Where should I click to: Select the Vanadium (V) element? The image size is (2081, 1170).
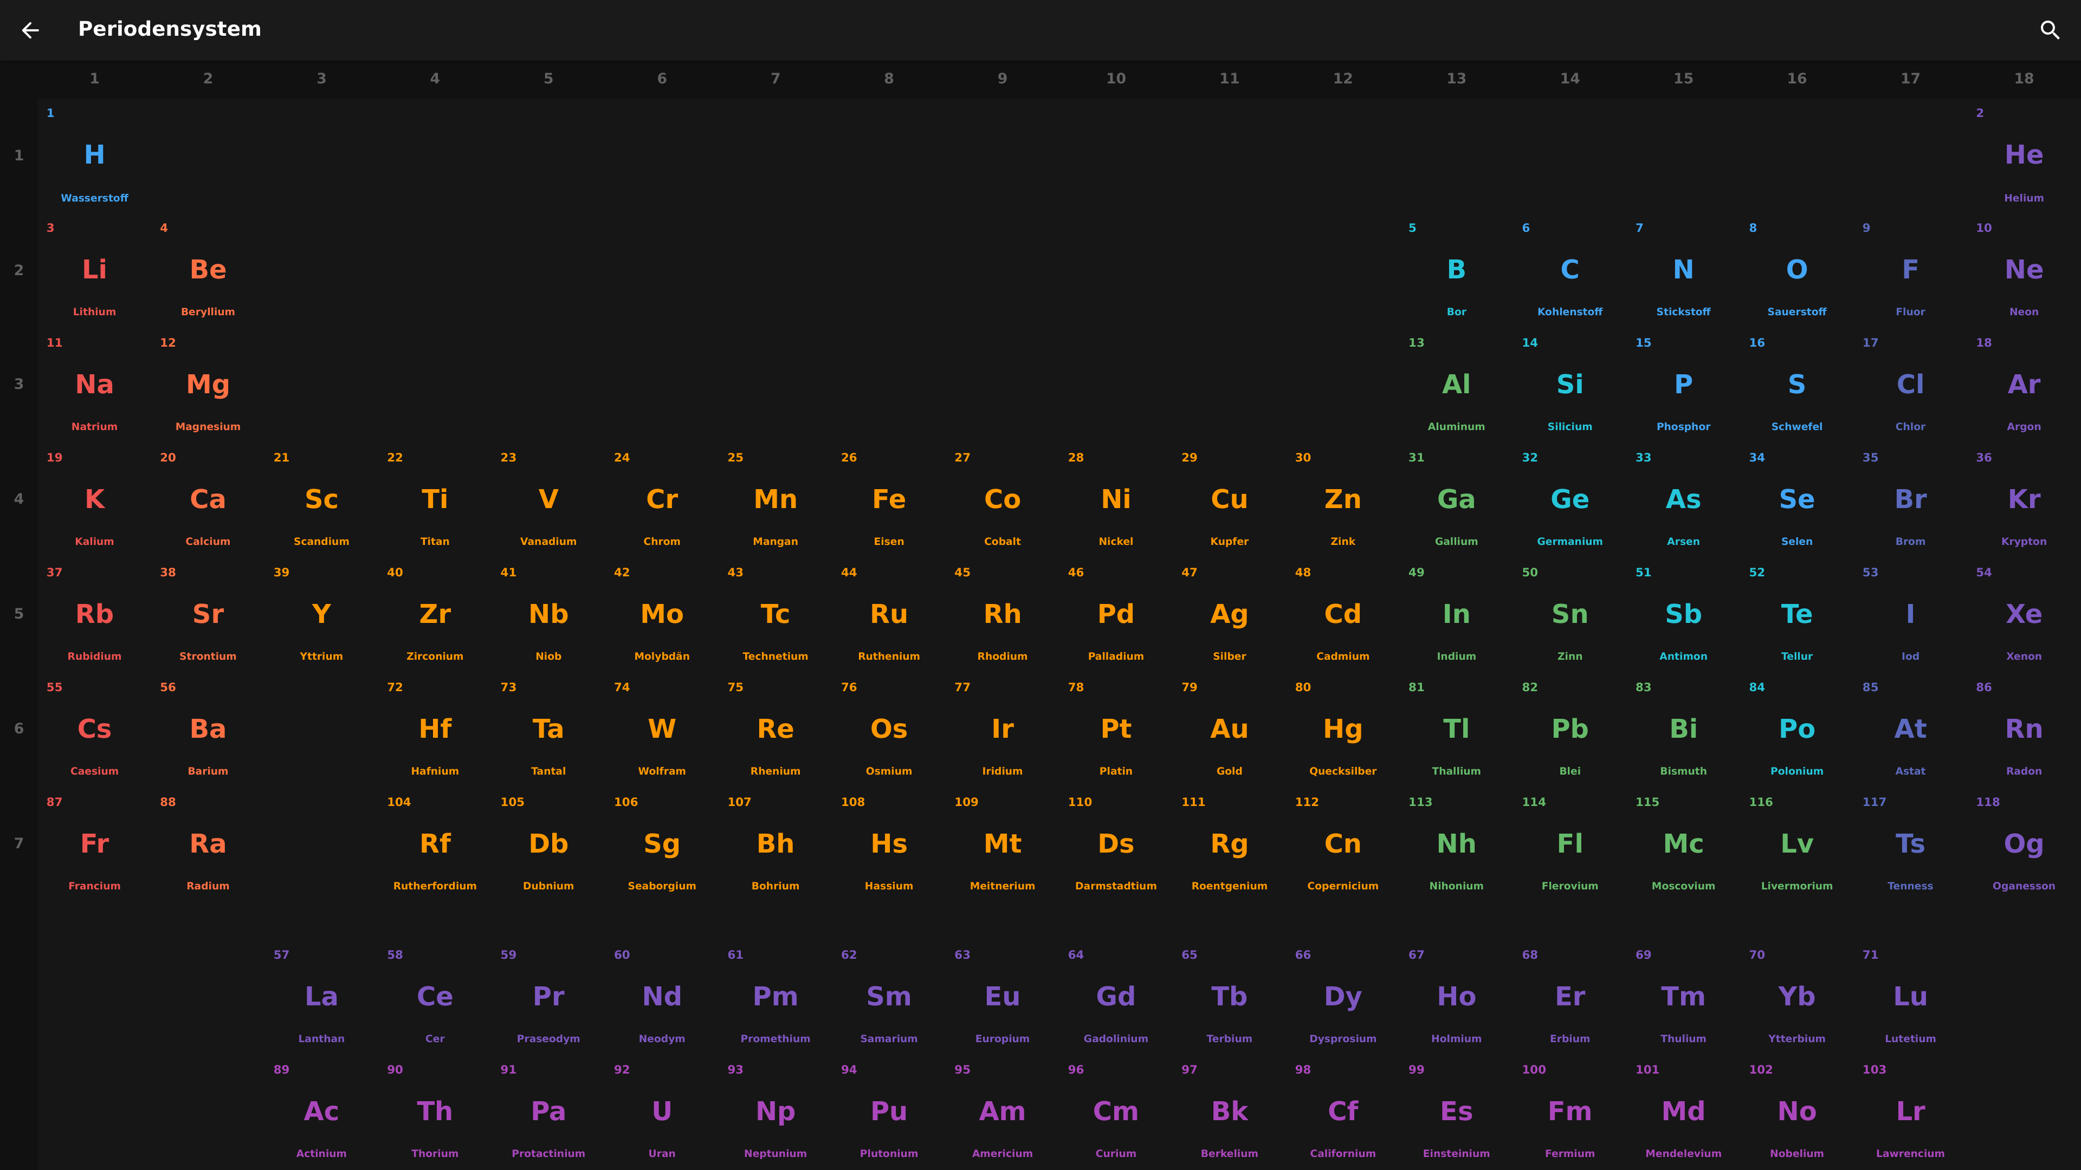click(548, 499)
